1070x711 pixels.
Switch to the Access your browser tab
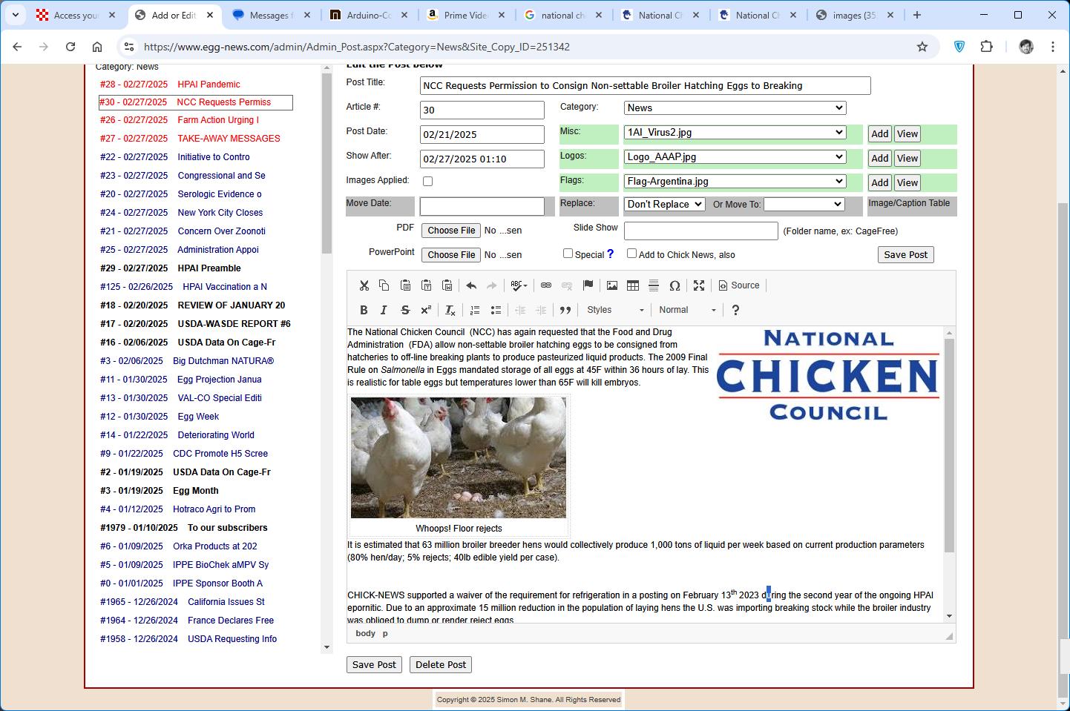[x=76, y=16]
